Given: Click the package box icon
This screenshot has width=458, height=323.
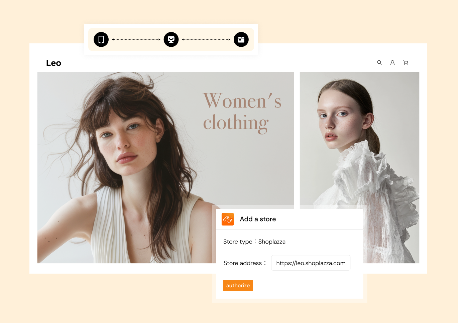Looking at the screenshot, I should (x=241, y=39).
